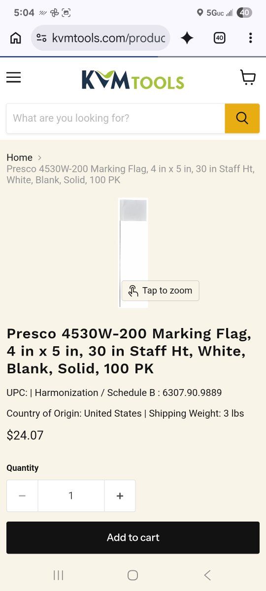The width and height of the screenshot is (266, 591).
Task: Increase quantity with the plus button
Action: (x=120, y=496)
